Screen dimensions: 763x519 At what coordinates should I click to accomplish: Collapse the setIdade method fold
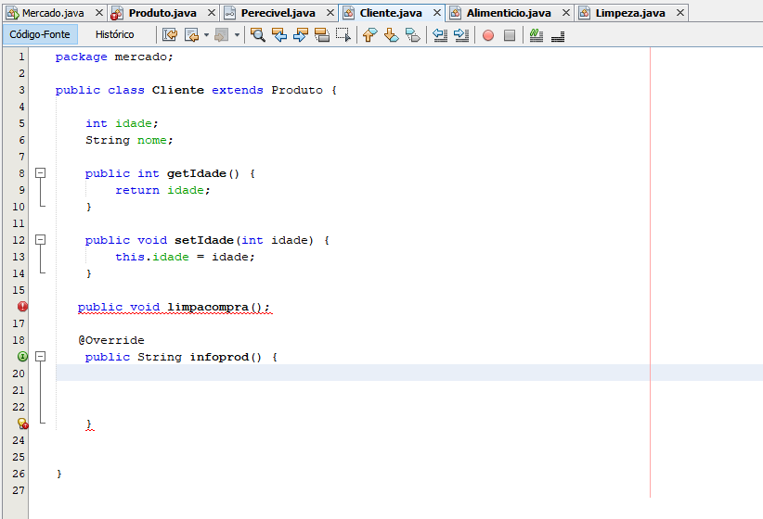(x=41, y=240)
